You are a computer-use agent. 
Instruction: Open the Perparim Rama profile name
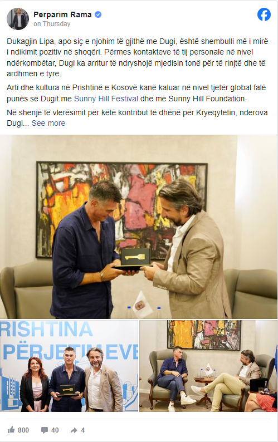tap(62, 14)
